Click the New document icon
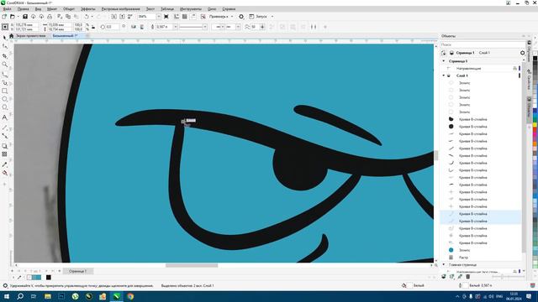The height and width of the screenshot is (302, 538). coord(4,17)
